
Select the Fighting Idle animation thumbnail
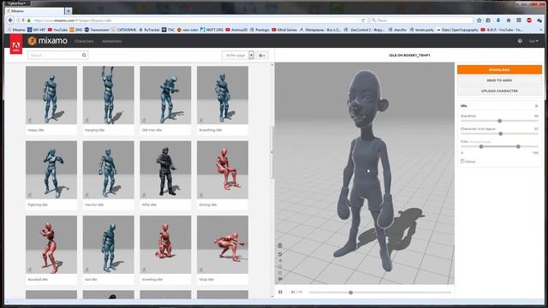coord(51,169)
